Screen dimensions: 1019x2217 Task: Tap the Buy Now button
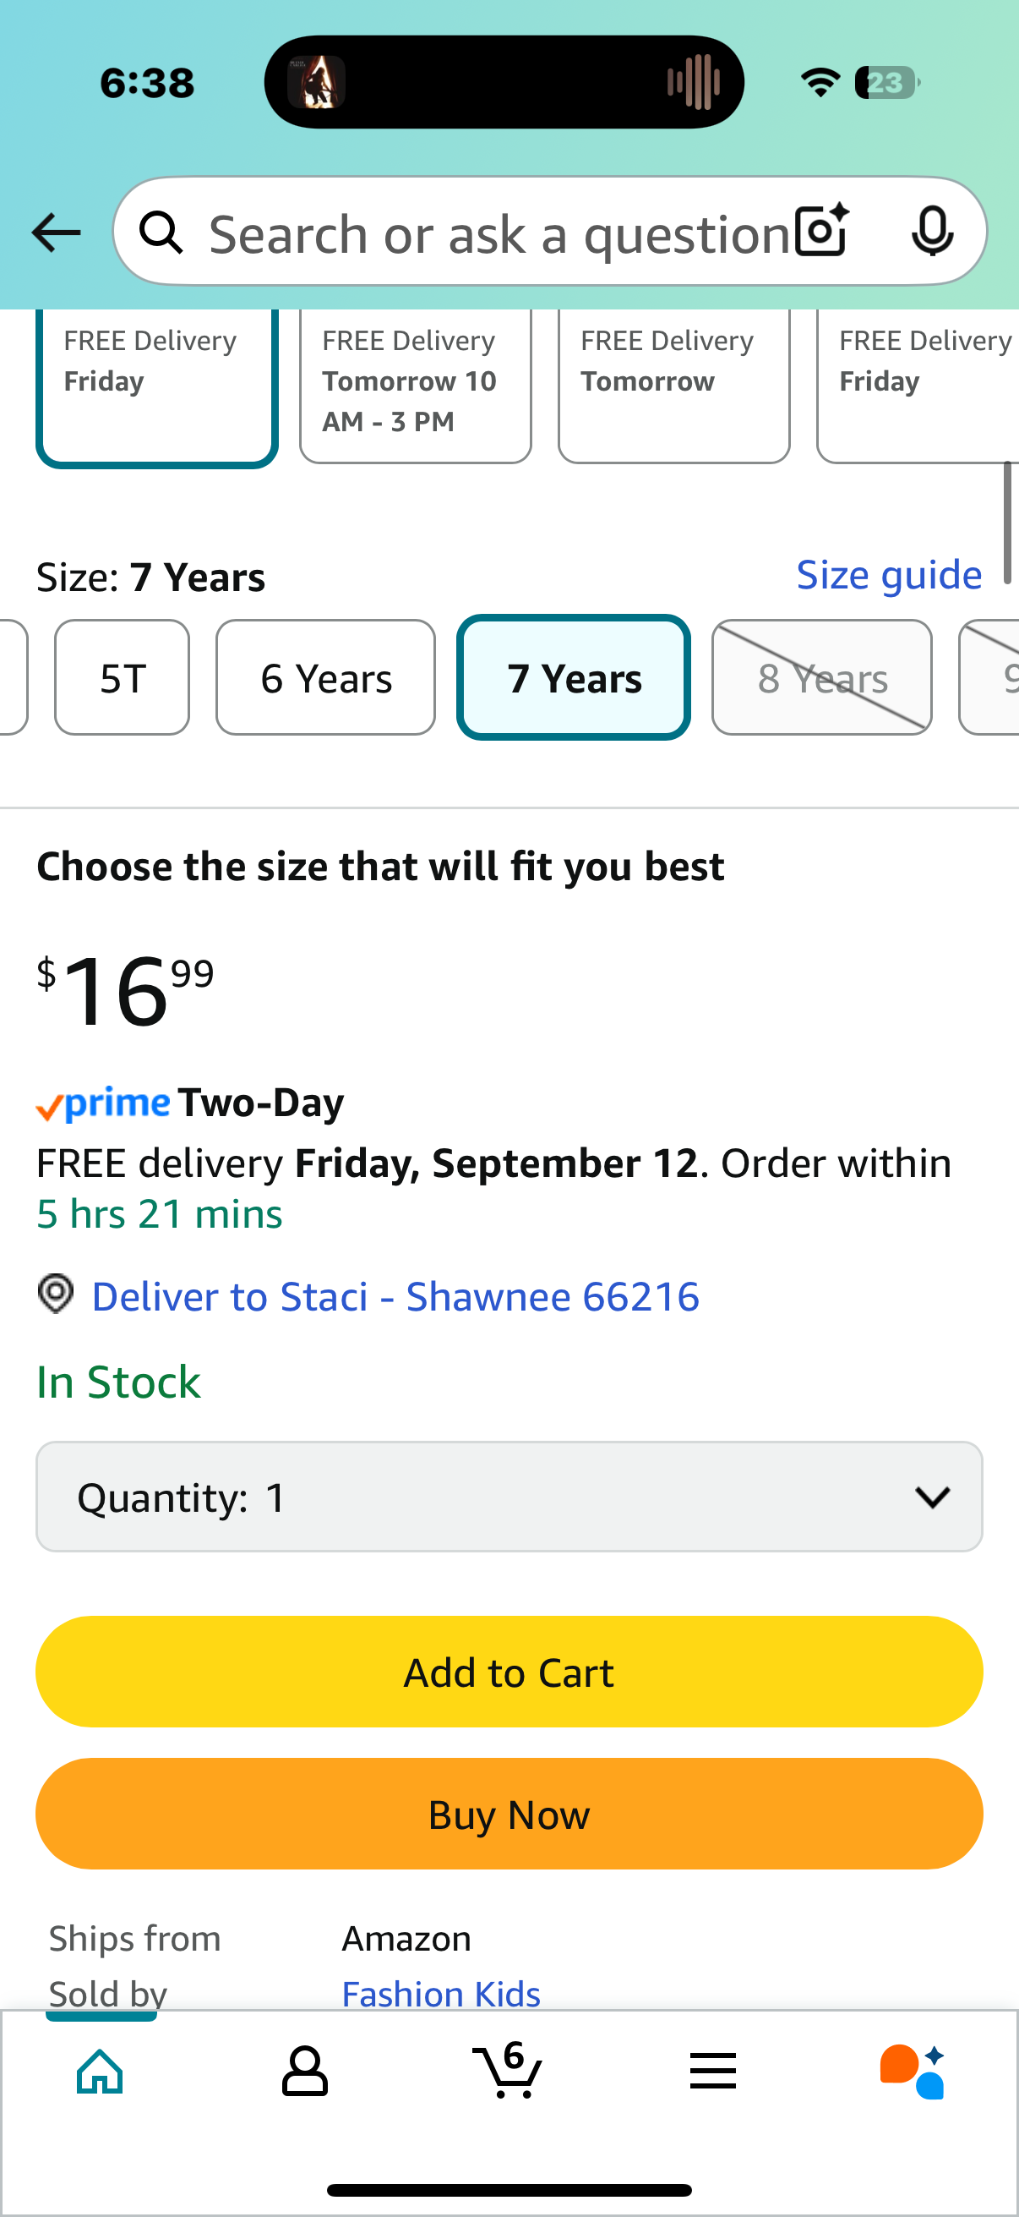point(509,1814)
